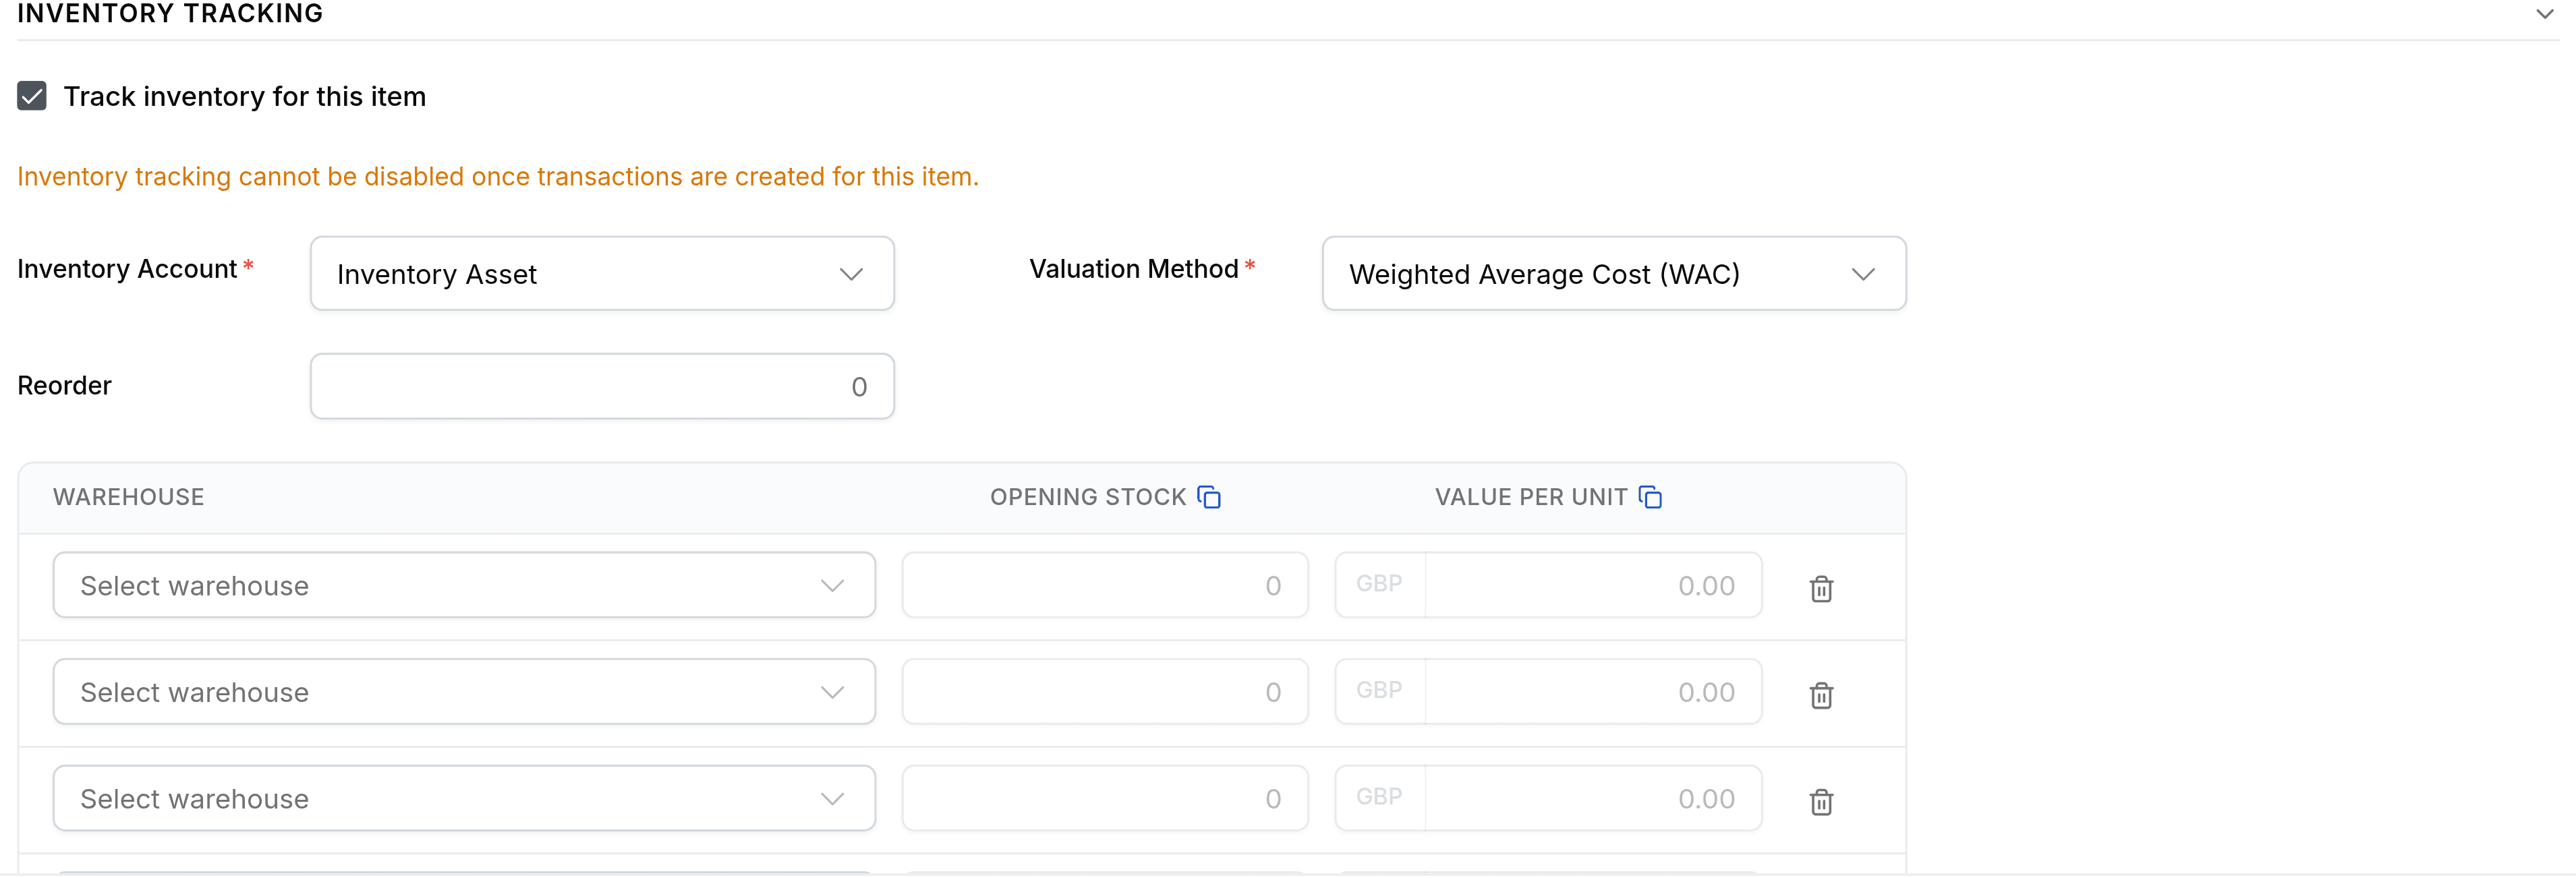Click first row opening stock field
The width and height of the screenshot is (2576, 878).
[1105, 585]
